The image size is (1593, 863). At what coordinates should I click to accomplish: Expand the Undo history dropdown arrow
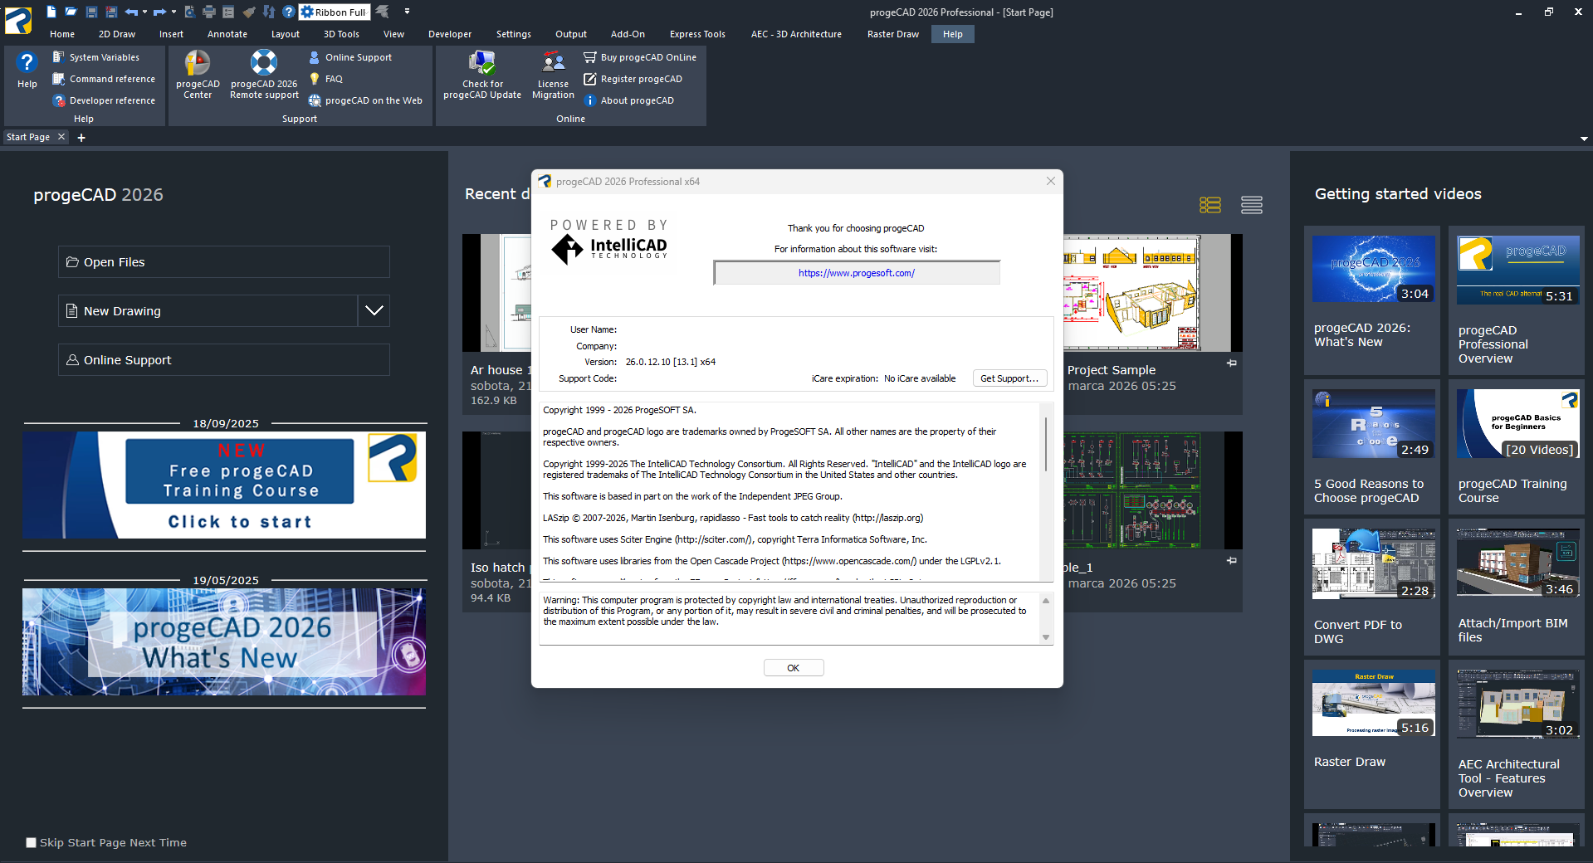click(x=144, y=12)
